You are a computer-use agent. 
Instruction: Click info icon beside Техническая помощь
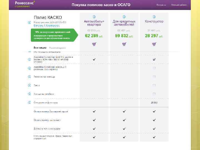tap(29, 77)
